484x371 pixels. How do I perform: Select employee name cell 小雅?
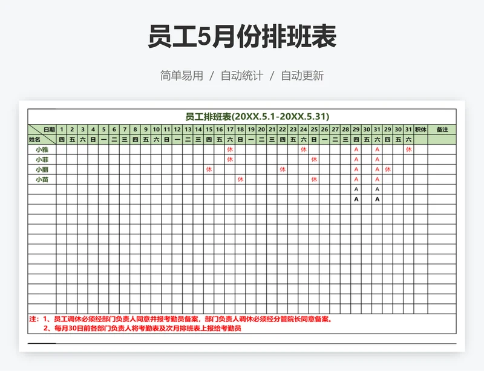42,149
